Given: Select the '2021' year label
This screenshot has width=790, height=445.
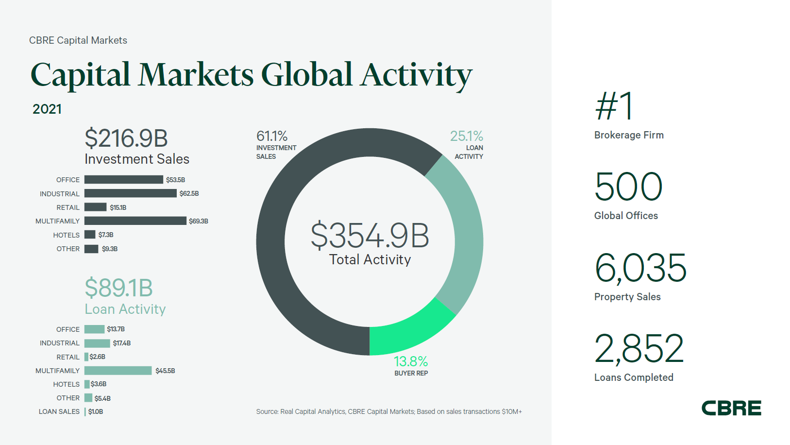Looking at the screenshot, I should pyautogui.click(x=47, y=109).
